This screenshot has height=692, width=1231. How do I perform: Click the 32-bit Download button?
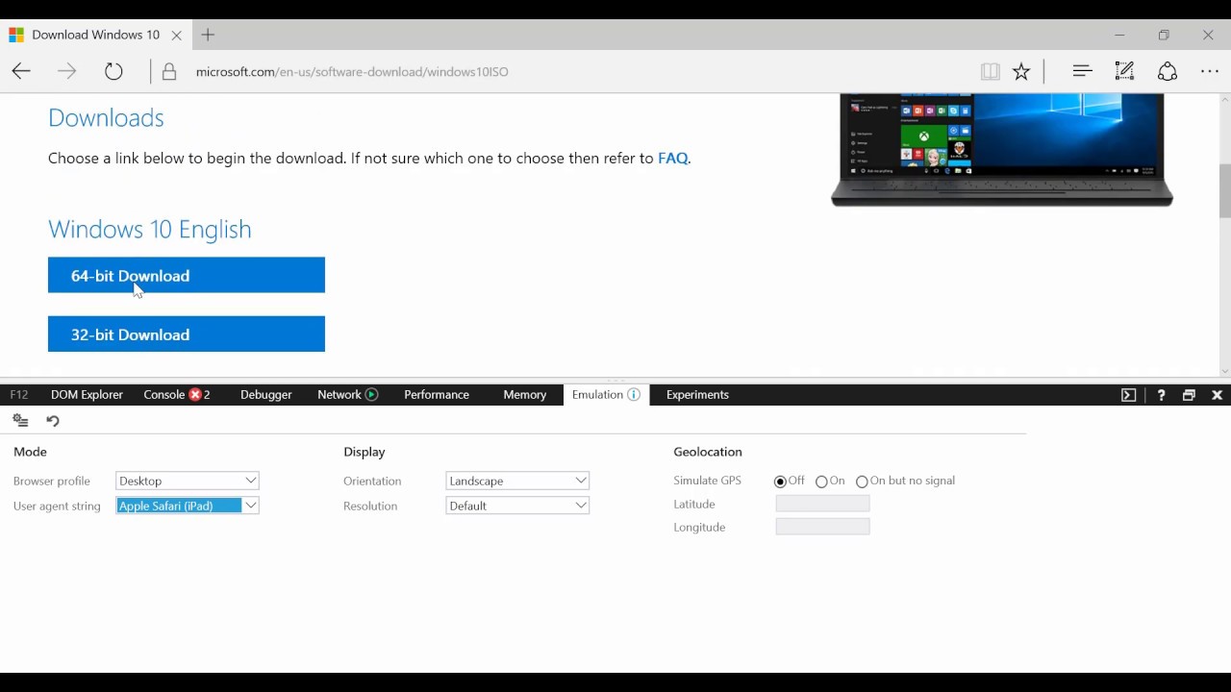(x=187, y=334)
